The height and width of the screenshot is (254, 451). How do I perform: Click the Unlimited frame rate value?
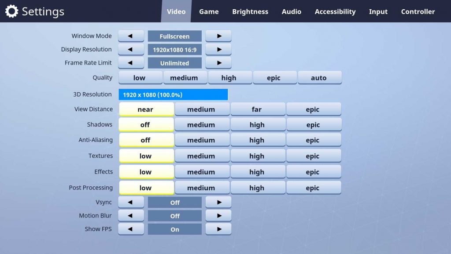pos(174,63)
